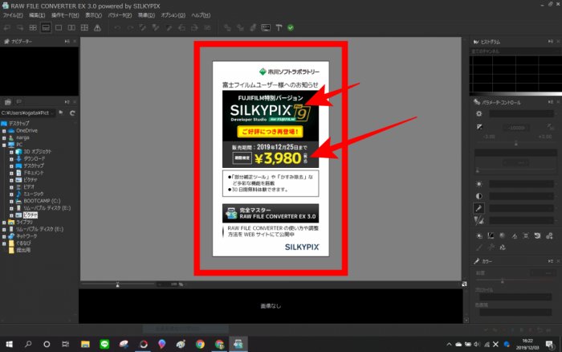Select the ビデオ folder
This screenshot has width=562, height=352.
[x=29, y=187]
